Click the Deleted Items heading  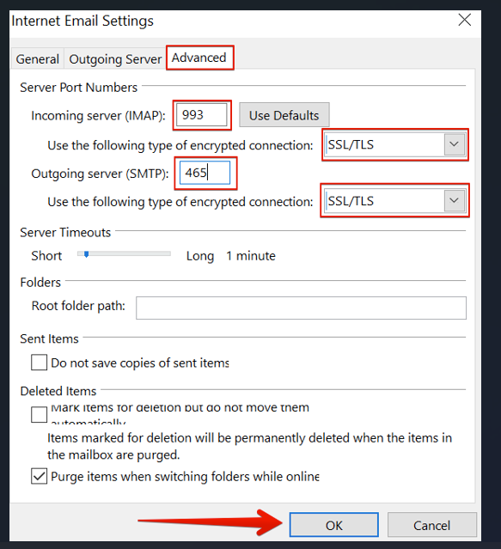pos(58,391)
